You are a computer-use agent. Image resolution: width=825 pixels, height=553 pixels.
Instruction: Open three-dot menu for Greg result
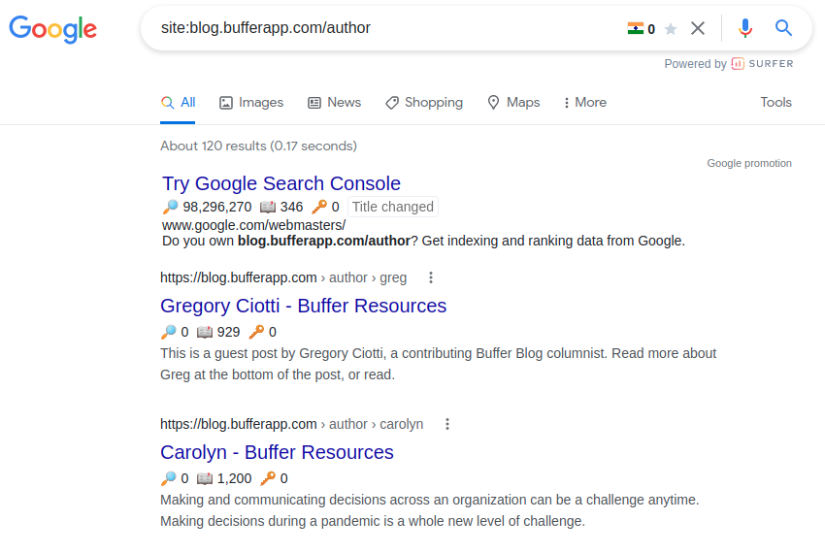431,277
